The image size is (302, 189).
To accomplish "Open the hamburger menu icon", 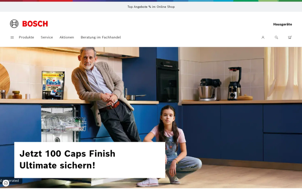I will pyautogui.click(x=12, y=37).
